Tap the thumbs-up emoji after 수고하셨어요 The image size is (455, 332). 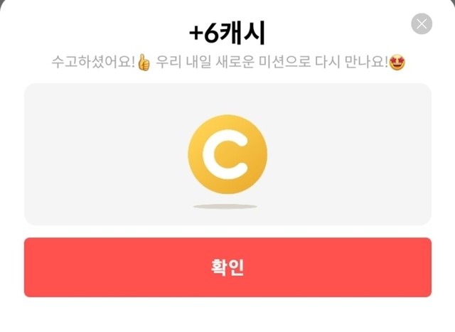(144, 63)
